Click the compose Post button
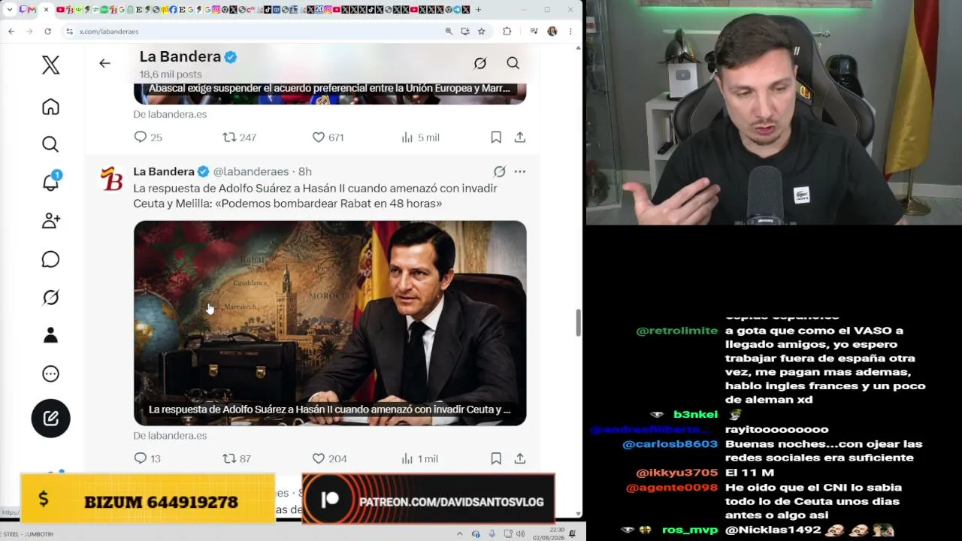This screenshot has width=962, height=541. pos(50,419)
